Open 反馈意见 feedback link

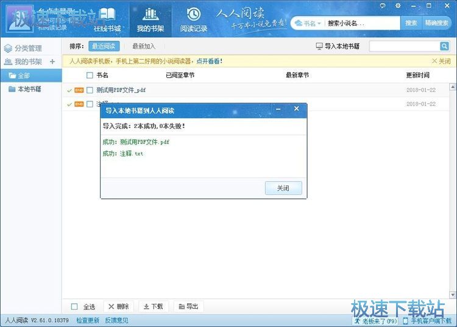116,320
